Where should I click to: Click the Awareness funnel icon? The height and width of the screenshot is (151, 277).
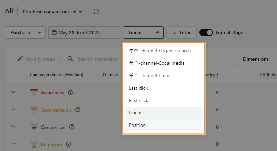(34, 92)
